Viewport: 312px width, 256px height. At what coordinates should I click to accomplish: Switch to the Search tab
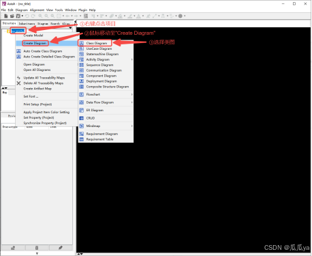pos(55,23)
